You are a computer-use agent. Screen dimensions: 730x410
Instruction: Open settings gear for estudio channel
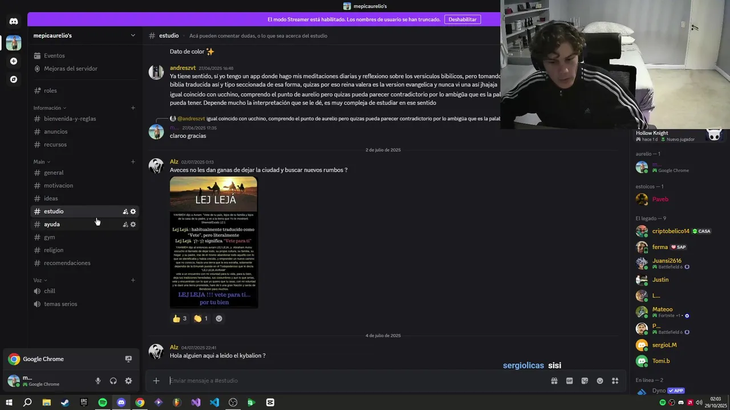133,211
